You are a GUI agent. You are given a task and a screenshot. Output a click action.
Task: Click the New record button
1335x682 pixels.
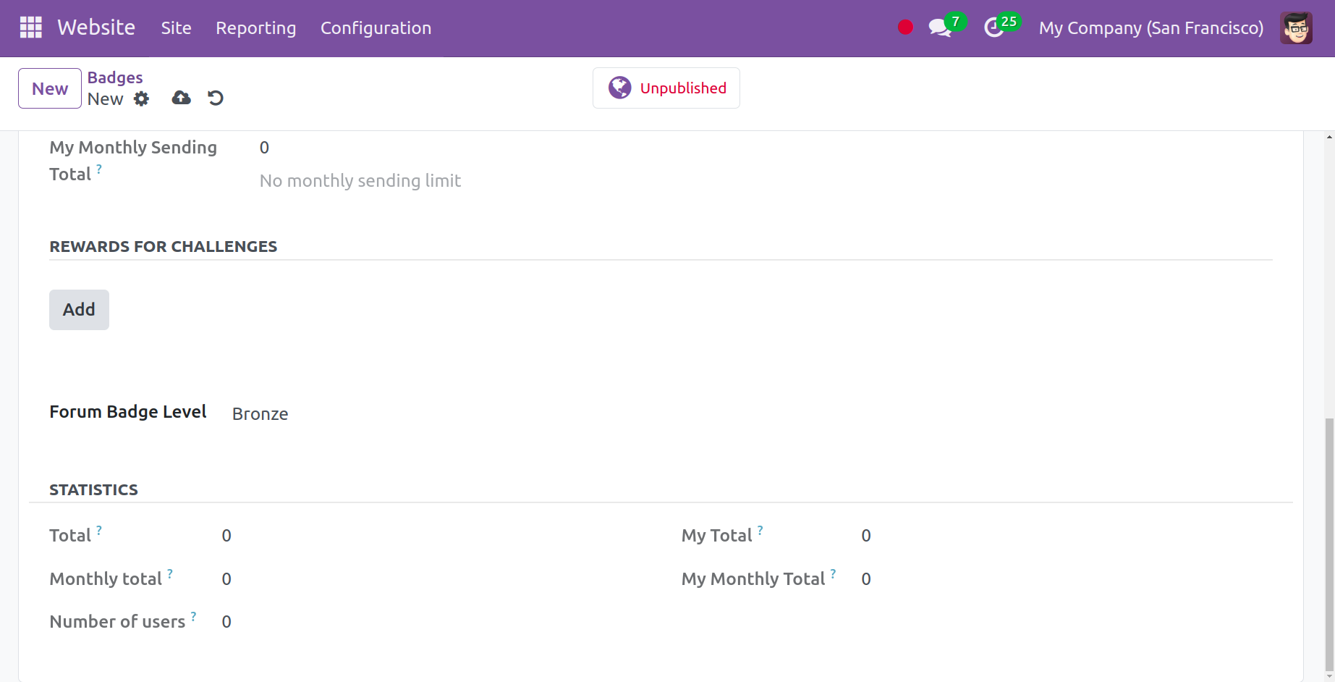click(50, 88)
